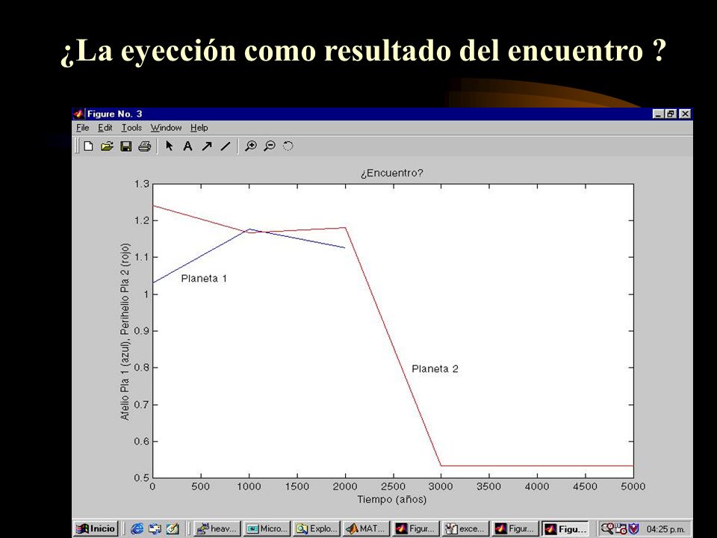Click the pressed active 'Figu...' taskbar button
Viewport: 717px width, 538px height.
click(x=565, y=529)
